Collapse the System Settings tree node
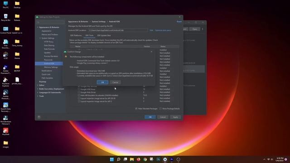This screenshot has height=163, width=290. point(40,38)
